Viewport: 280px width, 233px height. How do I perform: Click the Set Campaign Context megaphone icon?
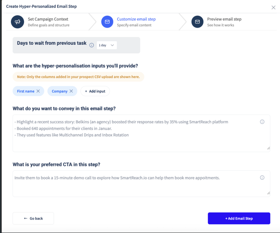pyautogui.click(x=17, y=22)
